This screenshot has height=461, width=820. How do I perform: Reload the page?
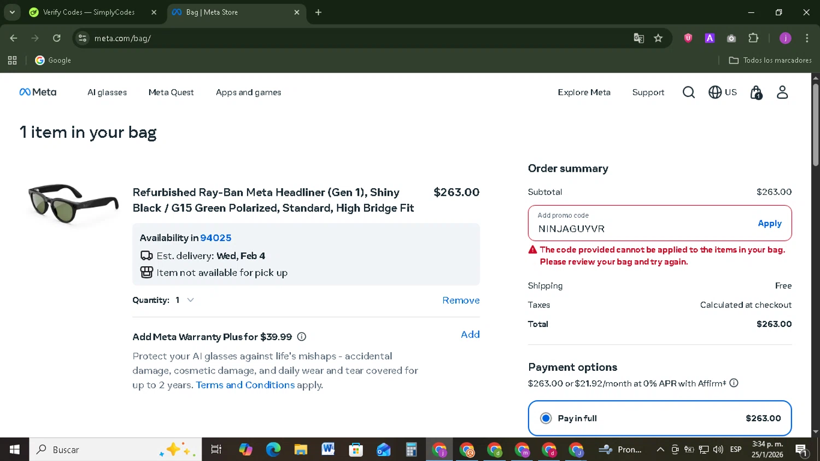click(x=57, y=38)
